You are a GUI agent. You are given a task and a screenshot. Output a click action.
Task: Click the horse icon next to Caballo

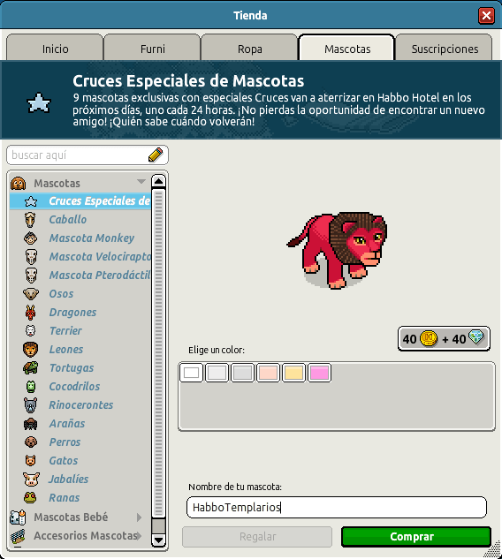tap(30, 219)
